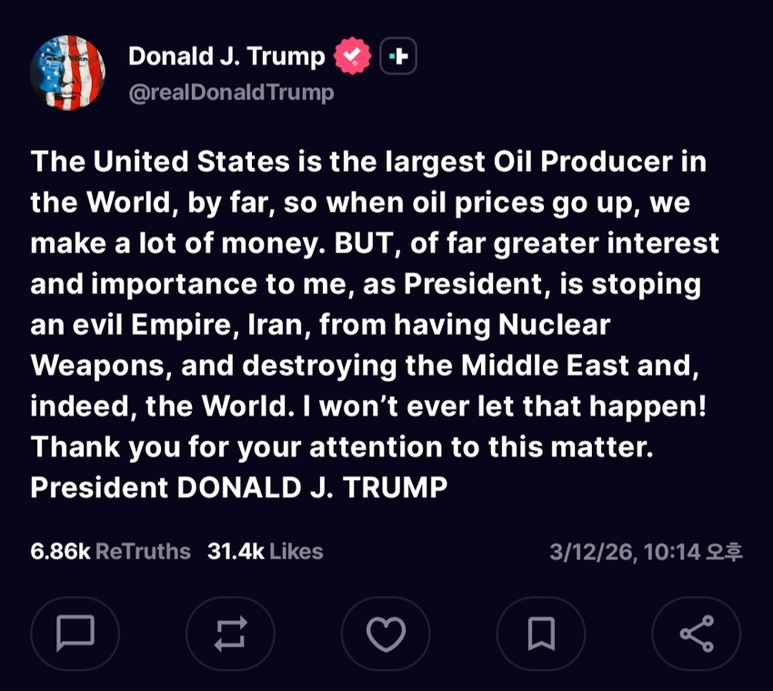The image size is (773, 691).
Task: Open the flag-themed profile avatar
Action: 67,73
